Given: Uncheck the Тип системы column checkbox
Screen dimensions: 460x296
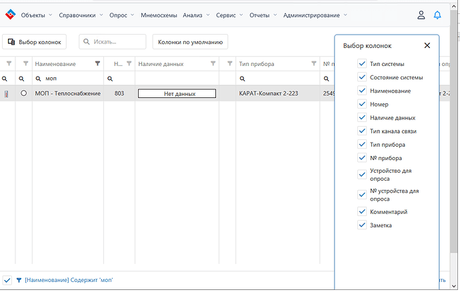Looking at the screenshot, I should tap(362, 63).
